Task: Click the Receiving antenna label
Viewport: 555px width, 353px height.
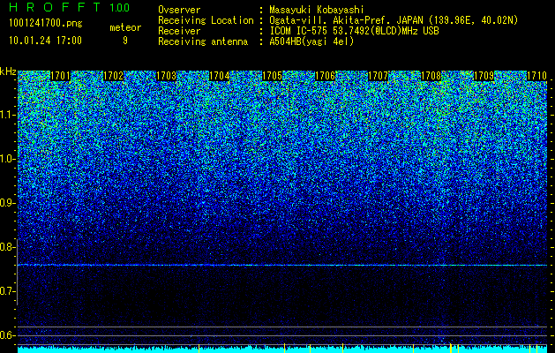Action: click(203, 41)
